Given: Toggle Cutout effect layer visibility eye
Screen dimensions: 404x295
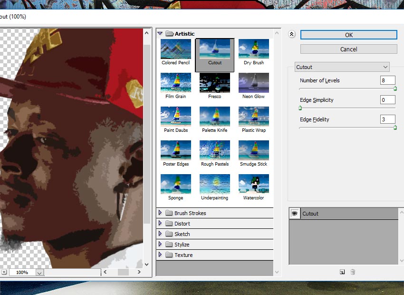Looking at the screenshot, I should tap(295, 214).
